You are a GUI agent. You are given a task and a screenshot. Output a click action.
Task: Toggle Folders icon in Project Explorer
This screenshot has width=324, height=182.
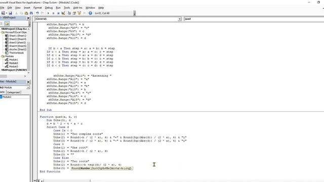click(7, 23)
